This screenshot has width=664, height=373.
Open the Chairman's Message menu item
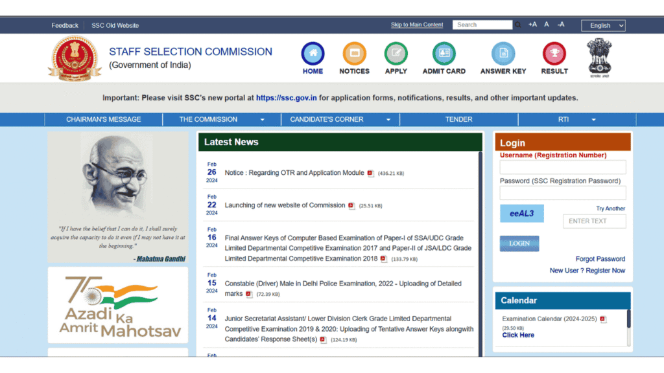103,120
